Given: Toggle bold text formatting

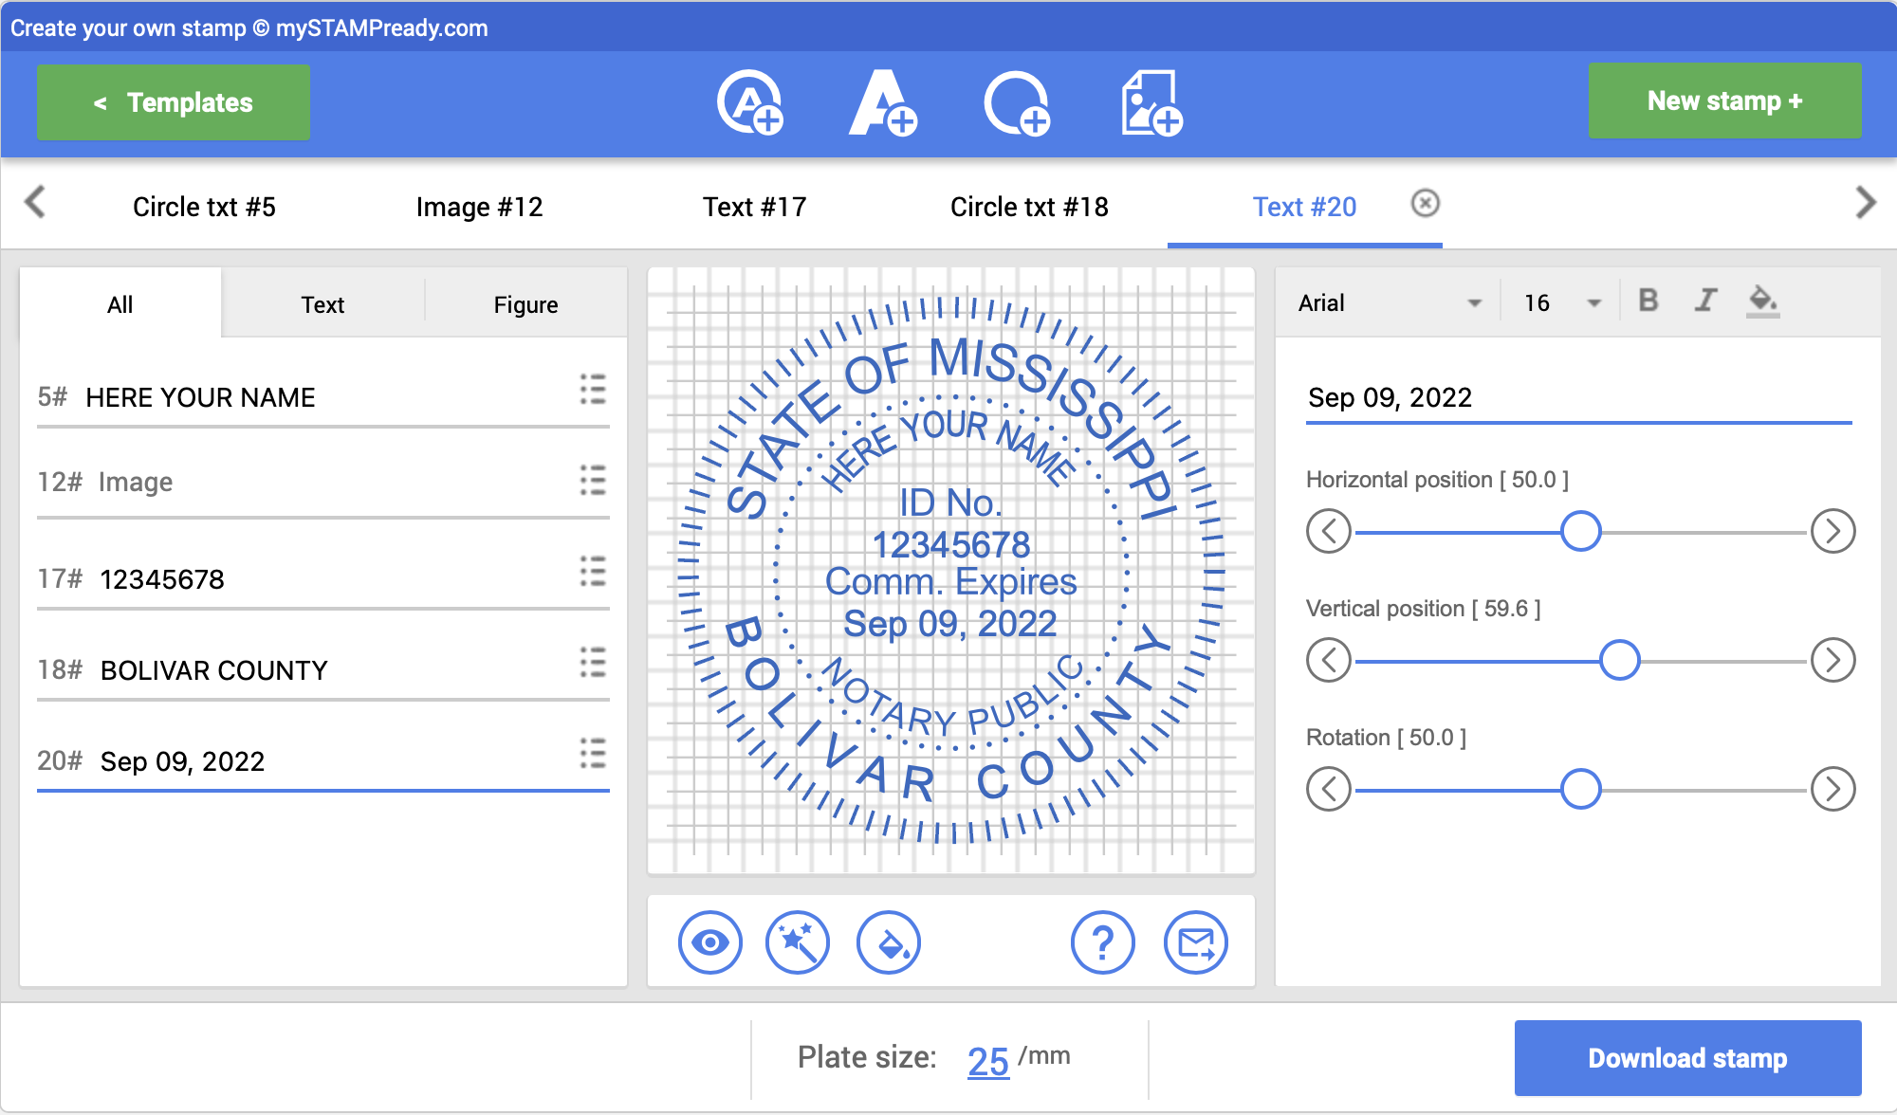Looking at the screenshot, I should 1648,302.
